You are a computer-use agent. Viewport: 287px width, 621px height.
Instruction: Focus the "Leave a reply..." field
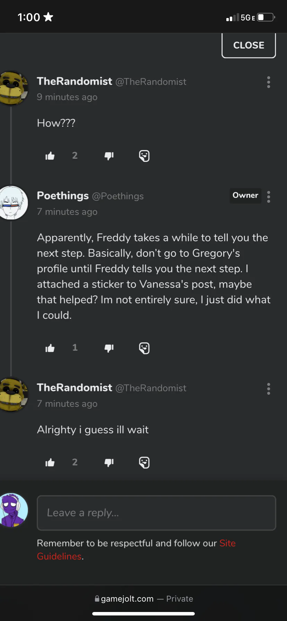tap(156, 513)
